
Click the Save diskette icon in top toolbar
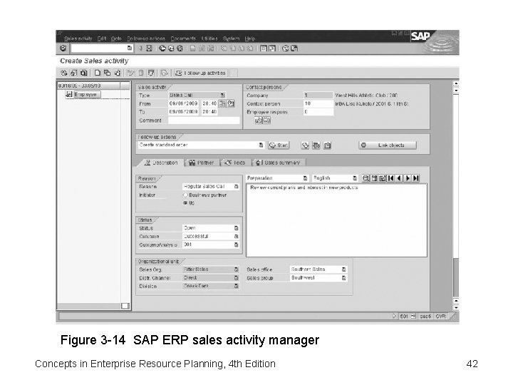tap(149, 48)
